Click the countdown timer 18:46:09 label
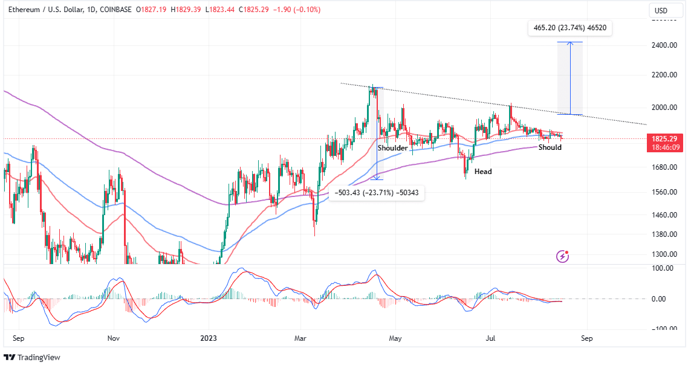This screenshot has height=368, width=691. coord(663,147)
